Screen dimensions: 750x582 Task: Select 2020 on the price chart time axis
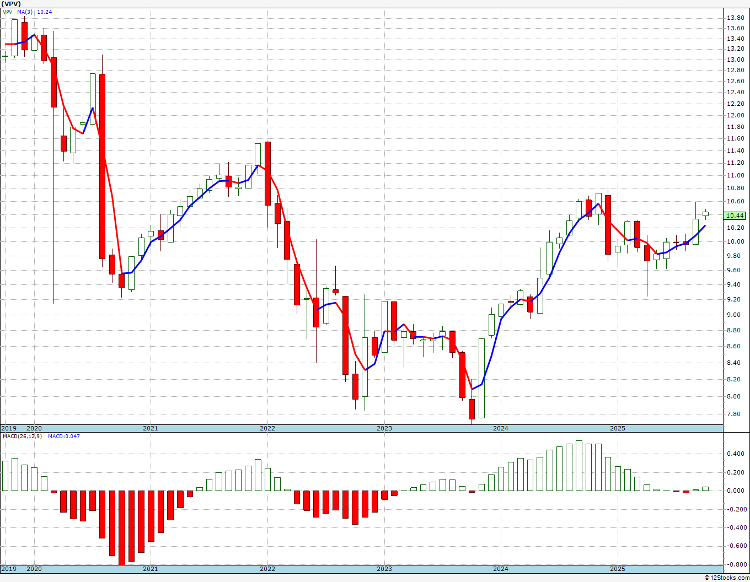[x=34, y=428]
